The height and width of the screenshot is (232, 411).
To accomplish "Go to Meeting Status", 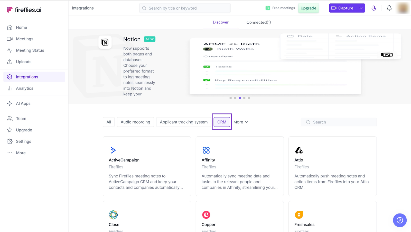I will pyautogui.click(x=34, y=50).
